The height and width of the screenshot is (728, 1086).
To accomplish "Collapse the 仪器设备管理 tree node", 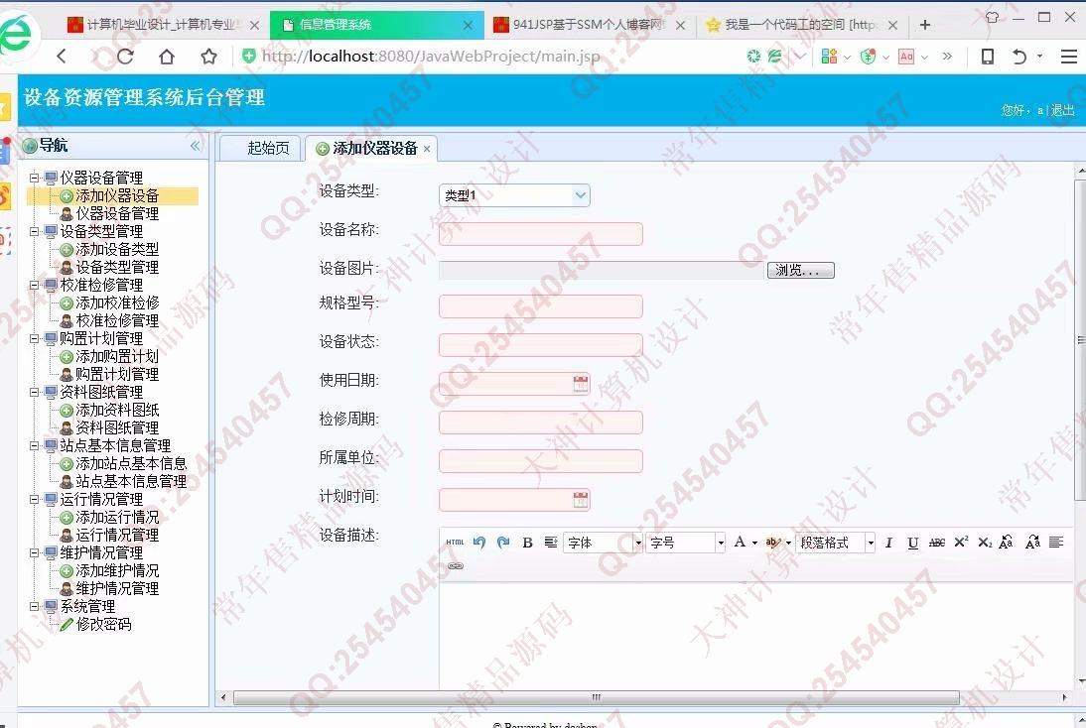I will pos(34,178).
